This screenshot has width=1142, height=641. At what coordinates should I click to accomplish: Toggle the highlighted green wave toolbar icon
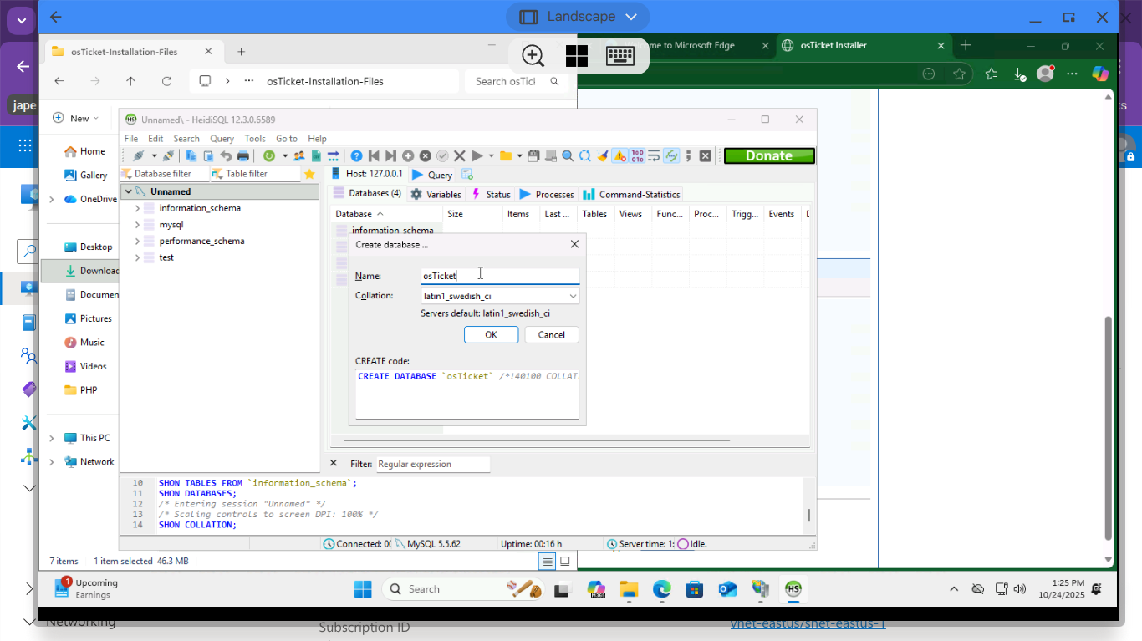[x=672, y=155]
